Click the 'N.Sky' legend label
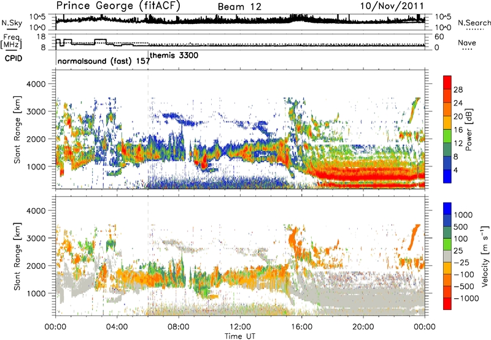 (x=12, y=23)
